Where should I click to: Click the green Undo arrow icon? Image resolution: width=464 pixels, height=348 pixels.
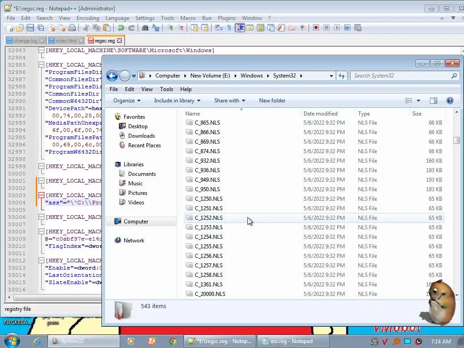[121, 28]
